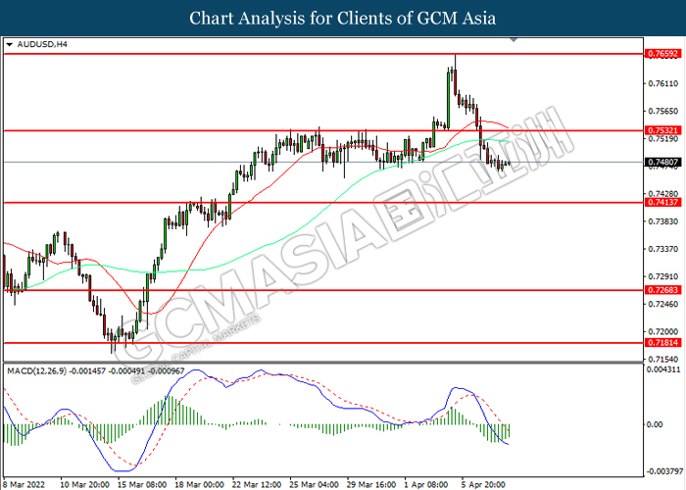Click the 29 Mar 16:00 time label
686x490 pixels.
371,485
